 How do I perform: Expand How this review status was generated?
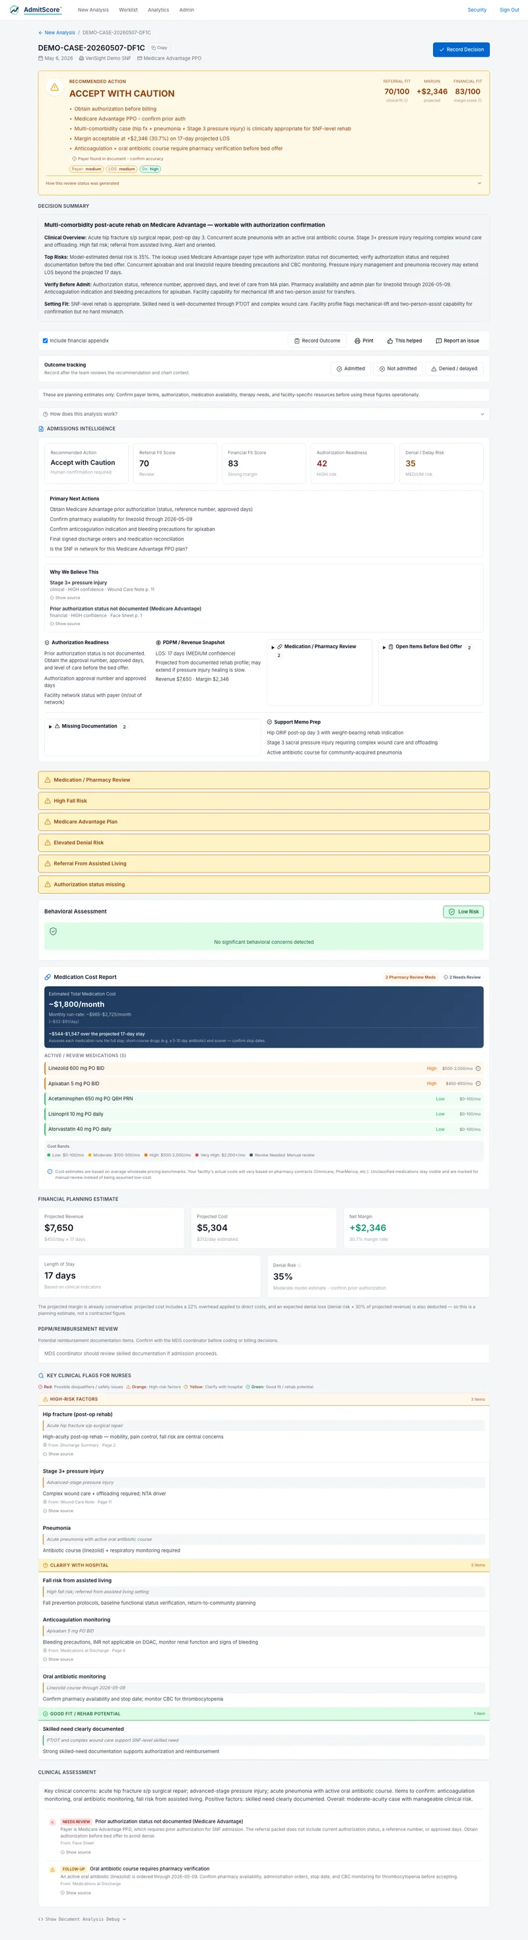click(x=263, y=183)
